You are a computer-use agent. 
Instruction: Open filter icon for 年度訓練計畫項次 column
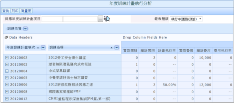[43, 47]
